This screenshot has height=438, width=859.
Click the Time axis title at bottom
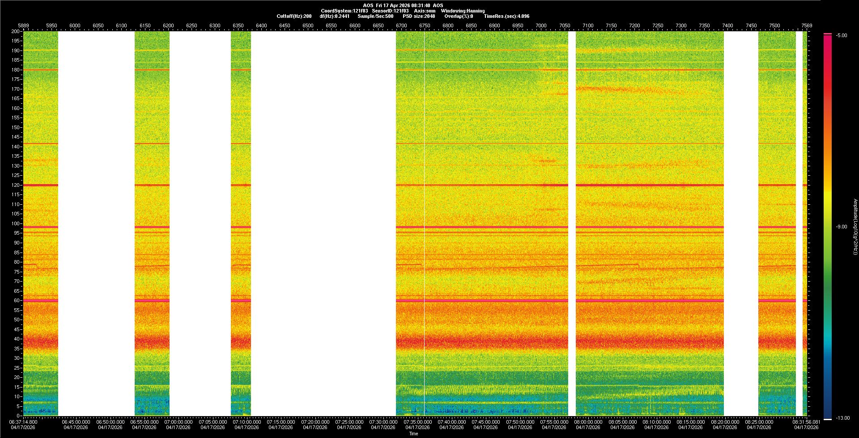413,434
